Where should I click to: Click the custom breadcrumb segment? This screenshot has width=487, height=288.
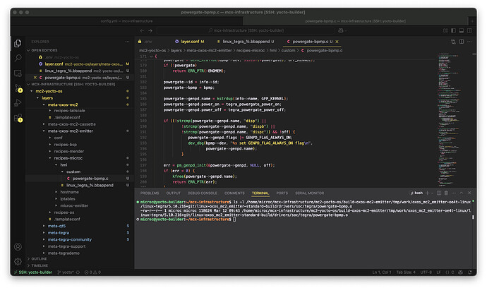tap(288, 50)
